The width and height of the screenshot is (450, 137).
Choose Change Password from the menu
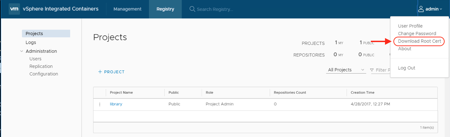pyautogui.click(x=417, y=34)
